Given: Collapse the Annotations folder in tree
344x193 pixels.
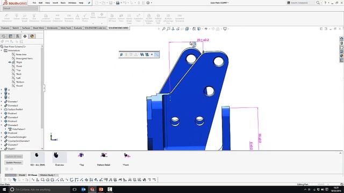Looking at the screenshot, I should coord(2,50).
